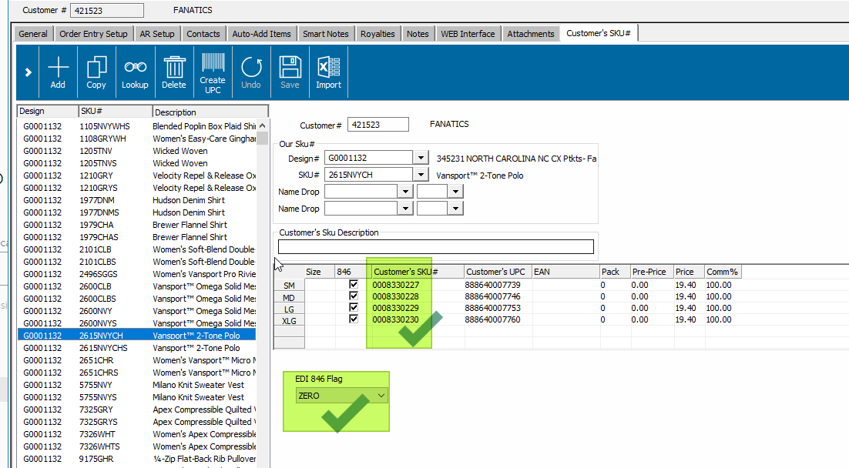Toggle the 846 checkbox for size XLG

point(354,319)
